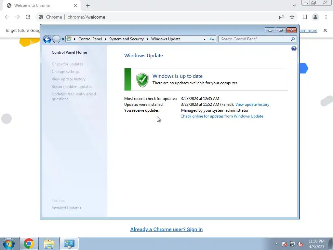Click Show desktop button at taskbar end

click(x=331, y=243)
